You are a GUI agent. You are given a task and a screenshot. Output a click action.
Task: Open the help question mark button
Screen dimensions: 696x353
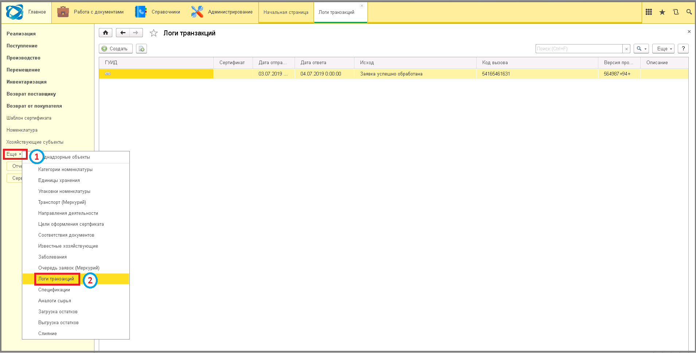[683, 49]
